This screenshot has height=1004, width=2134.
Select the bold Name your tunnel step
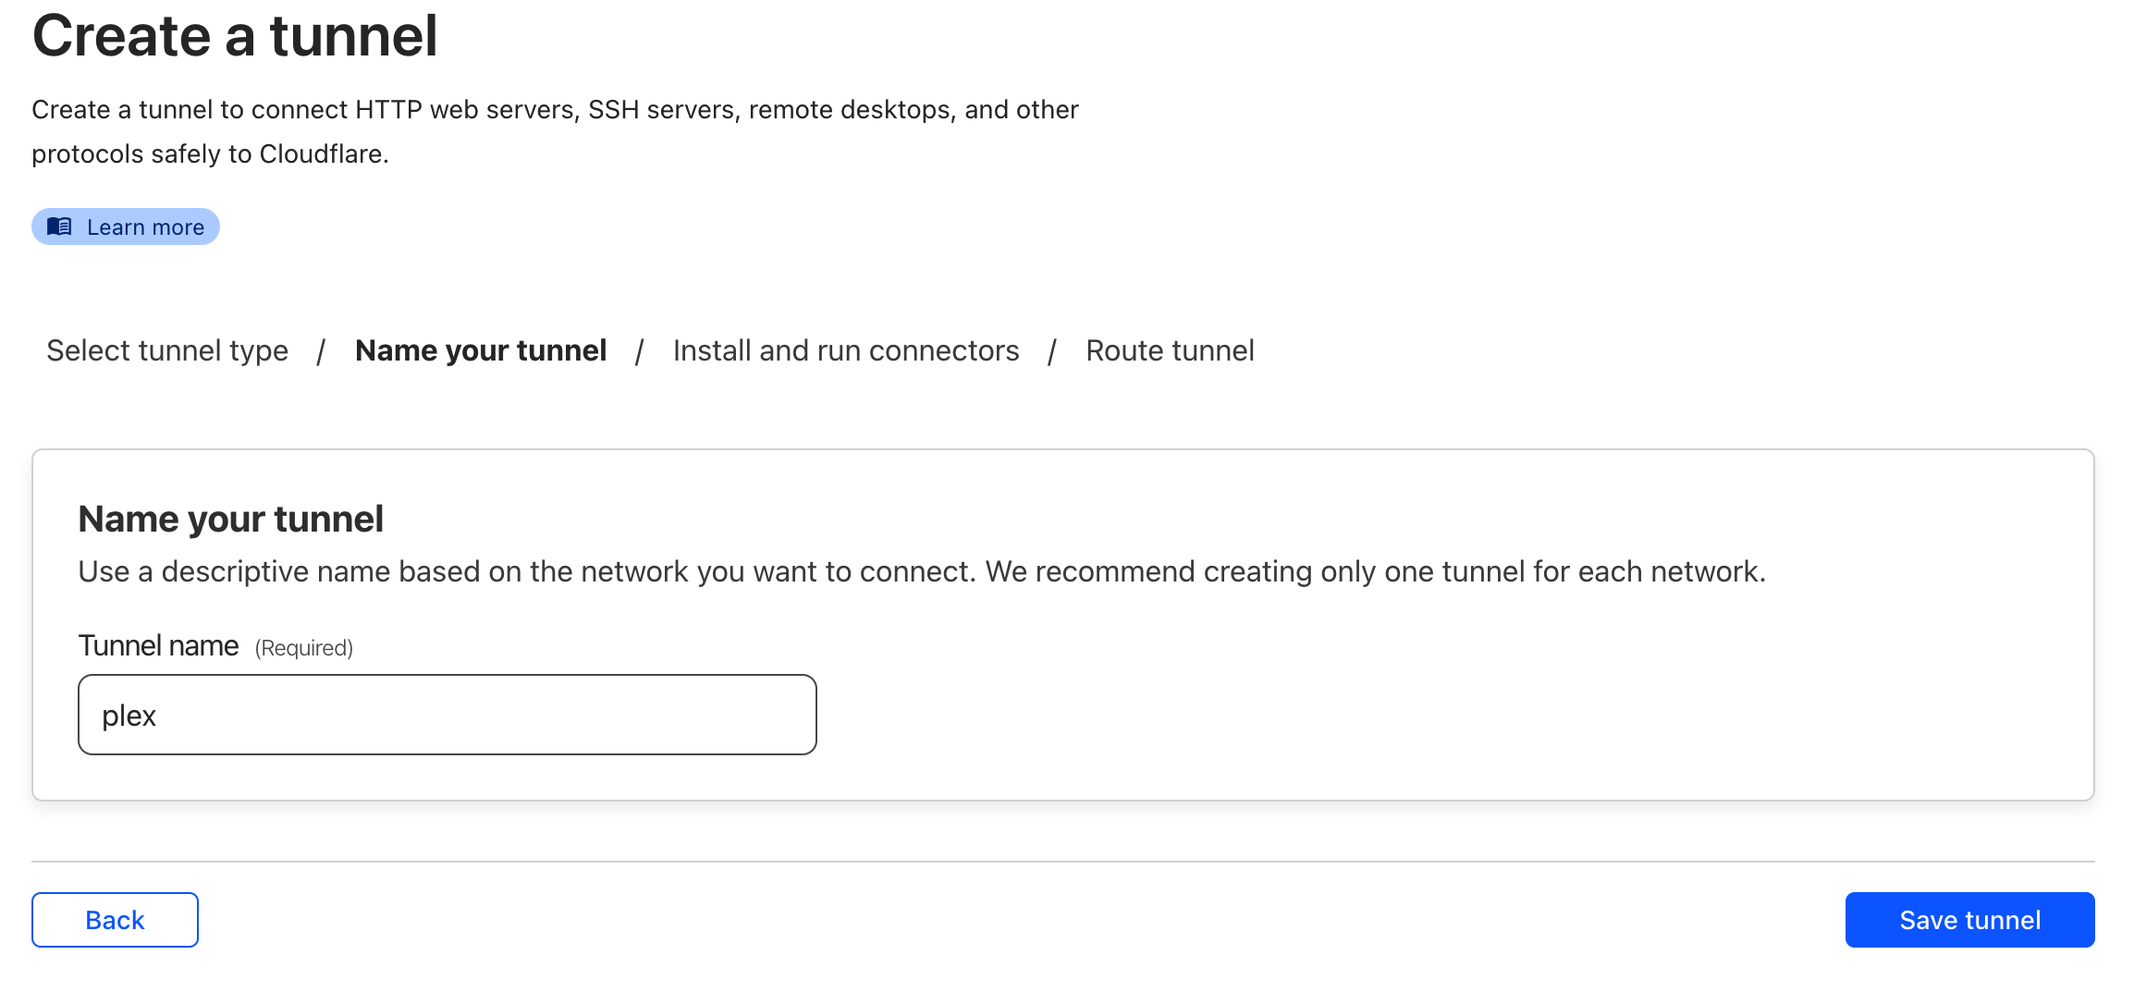click(481, 351)
